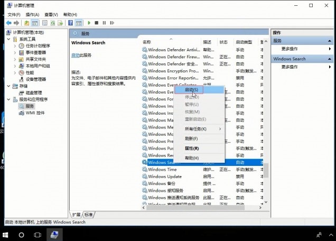
Task: Toggle the Show/Hide Console Tree toolbar icon
Action: point(35,23)
